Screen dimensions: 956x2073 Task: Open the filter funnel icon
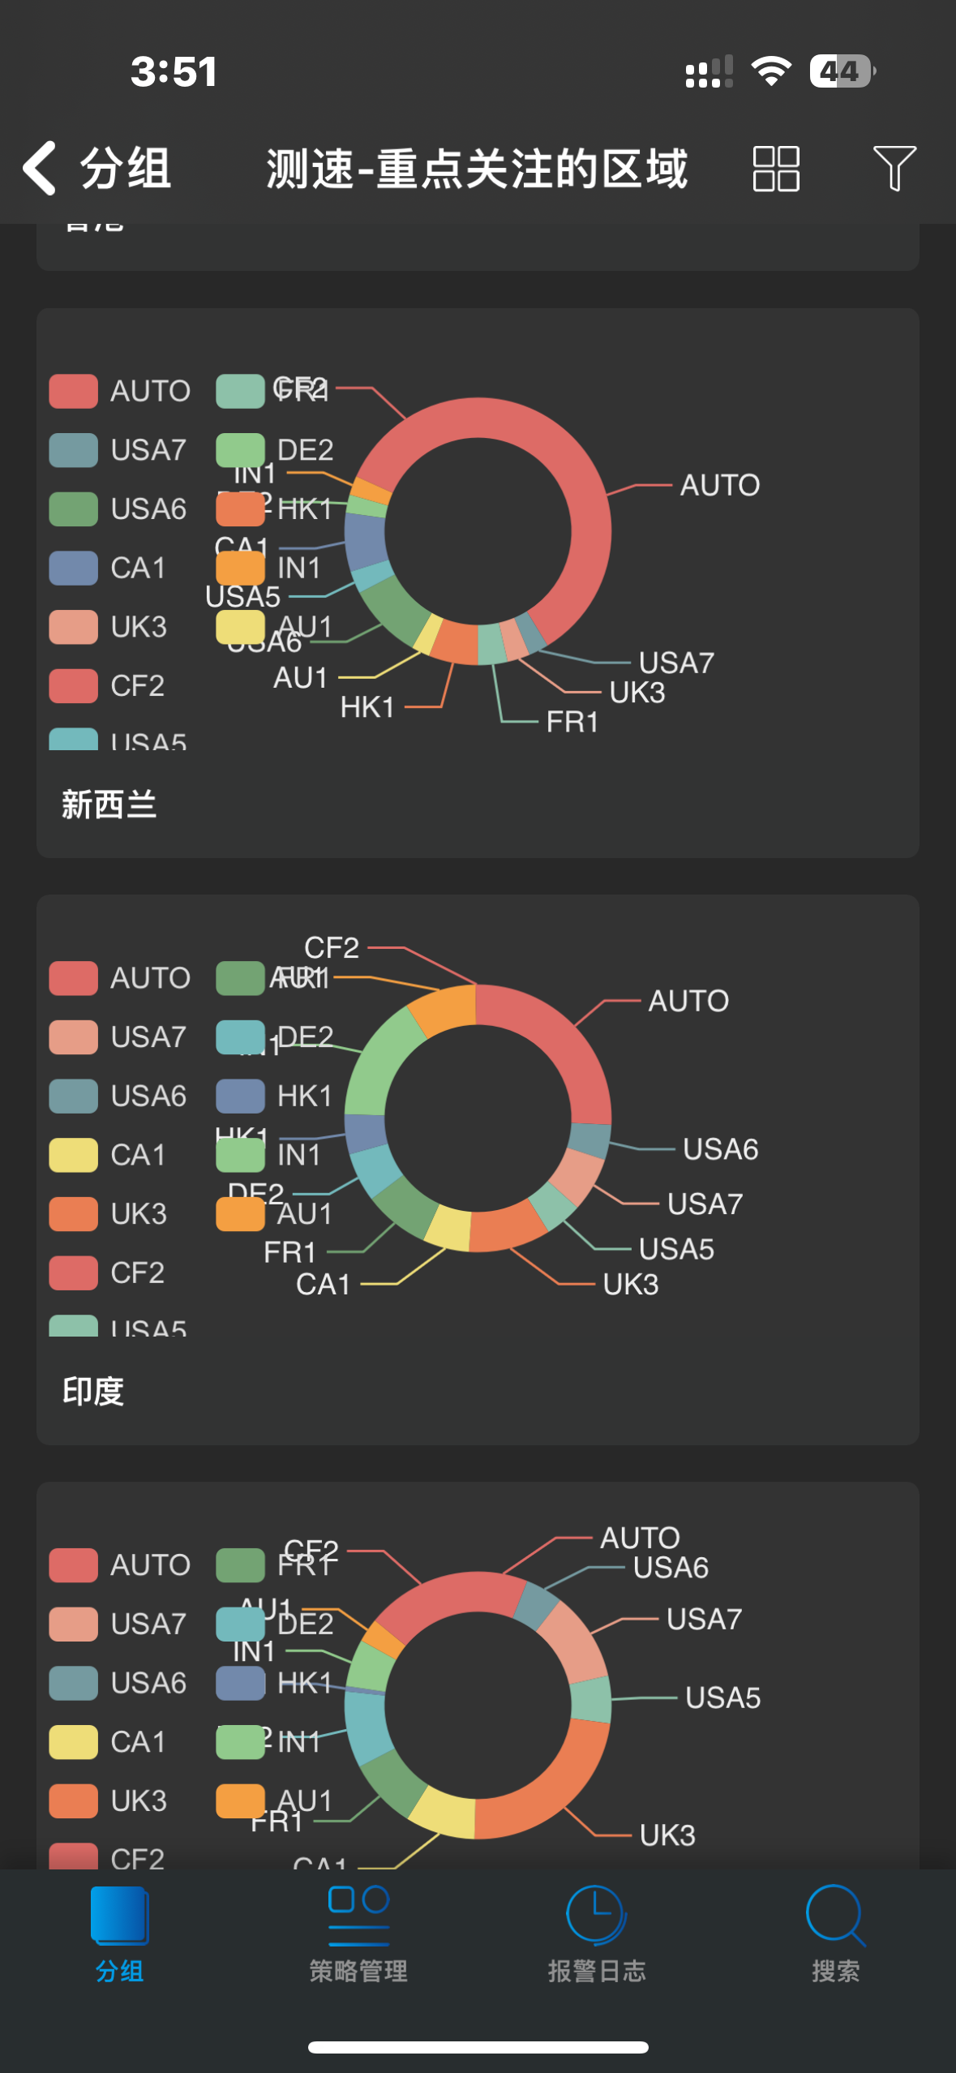[894, 169]
